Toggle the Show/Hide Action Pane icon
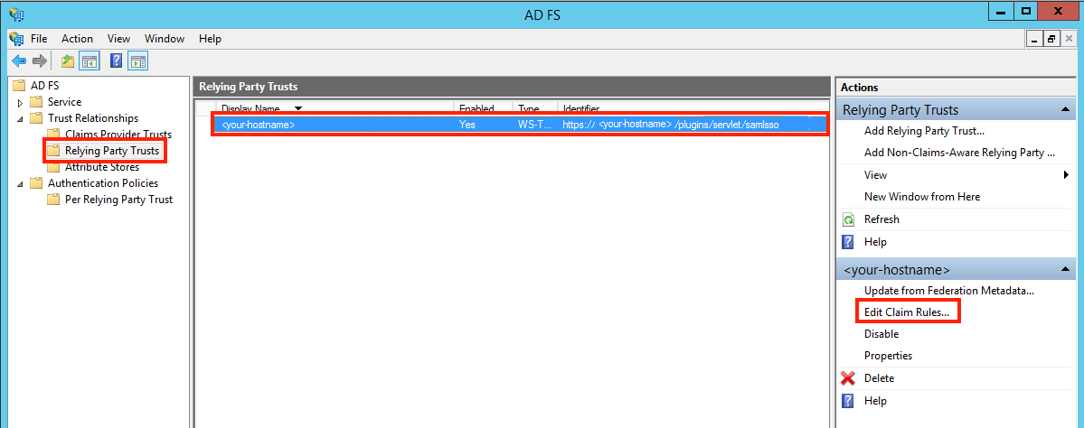This screenshot has height=428, width=1084. (137, 61)
